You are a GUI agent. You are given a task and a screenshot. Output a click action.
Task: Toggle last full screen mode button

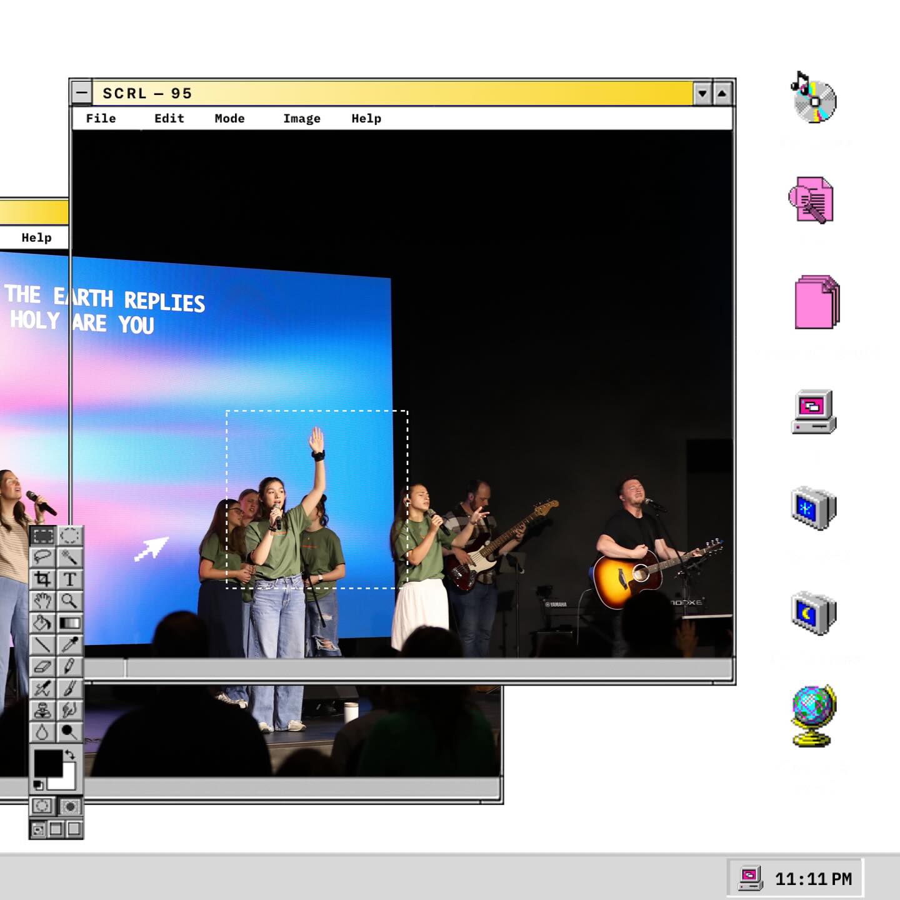[x=74, y=829]
